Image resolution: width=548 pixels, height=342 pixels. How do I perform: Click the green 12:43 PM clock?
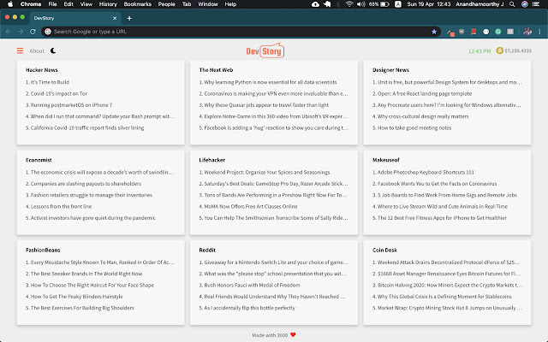click(x=479, y=51)
